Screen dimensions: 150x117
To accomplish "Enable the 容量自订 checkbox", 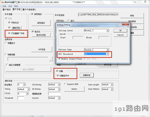I will [x=6, y=43].
